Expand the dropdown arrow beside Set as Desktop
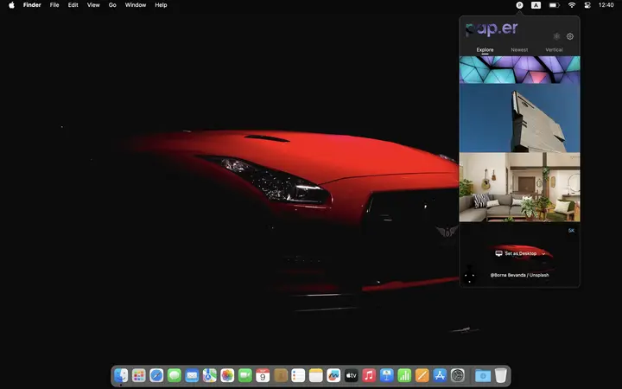622x389 pixels. pyautogui.click(x=544, y=253)
